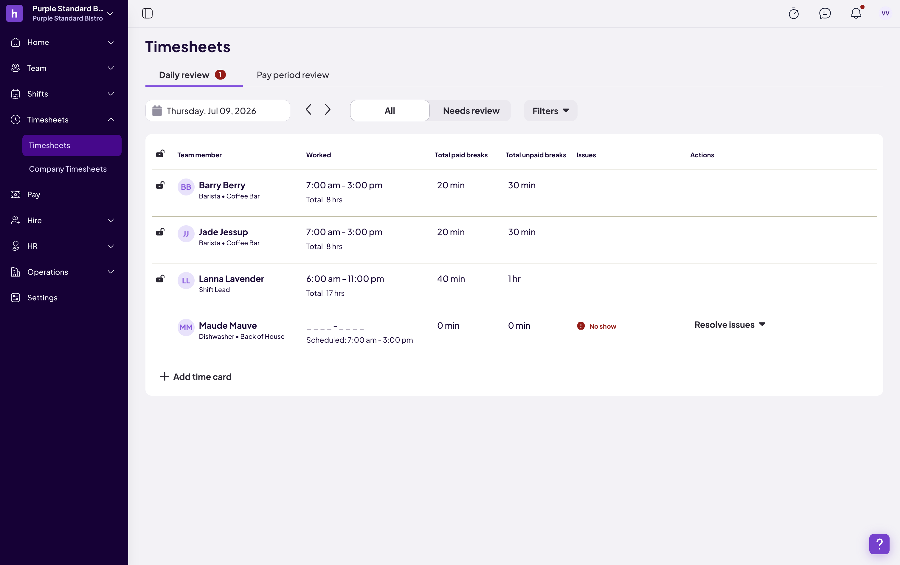Click the Hire person-plus sidebar icon
This screenshot has height=565, width=900.
pos(15,220)
